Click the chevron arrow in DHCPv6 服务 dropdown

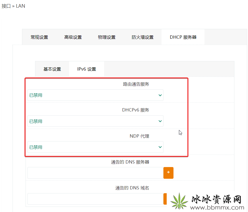tap(160, 121)
